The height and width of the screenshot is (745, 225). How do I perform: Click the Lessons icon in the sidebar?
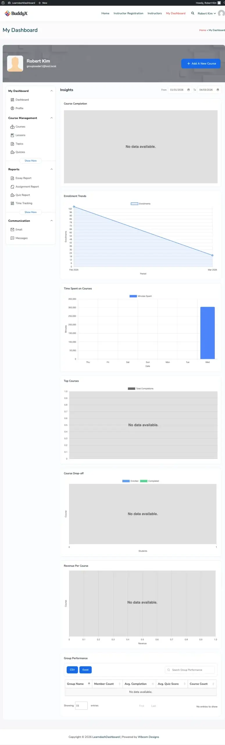[x=12, y=135]
